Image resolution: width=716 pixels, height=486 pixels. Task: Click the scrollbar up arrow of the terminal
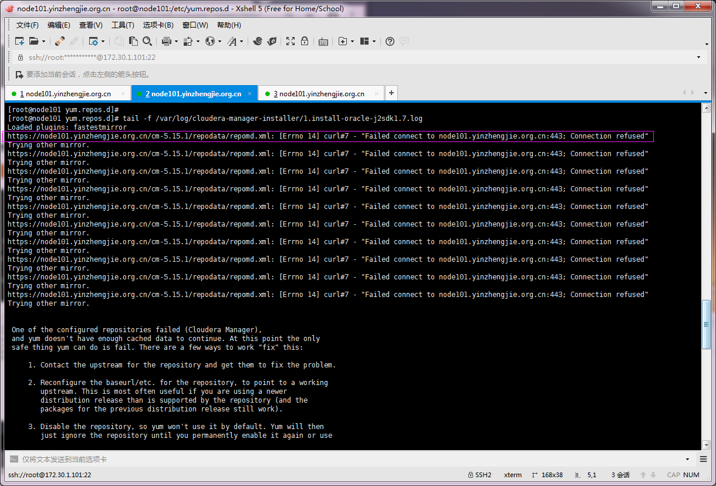706,107
